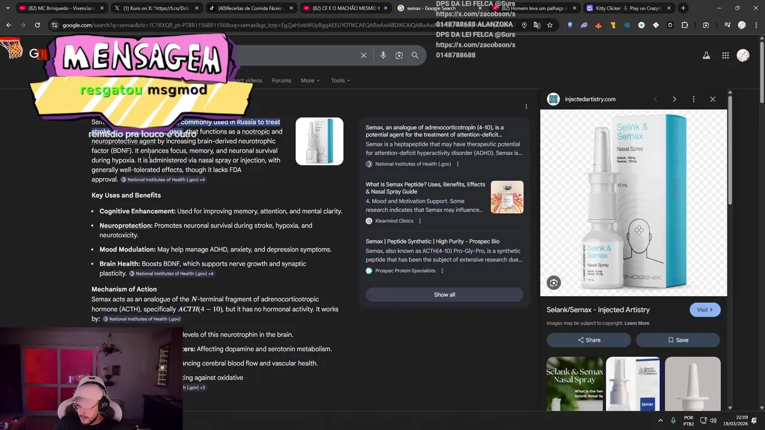The image size is (765, 430).
Task: Click the nasal spray thumbnail beside the overview
Action: (x=319, y=141)
